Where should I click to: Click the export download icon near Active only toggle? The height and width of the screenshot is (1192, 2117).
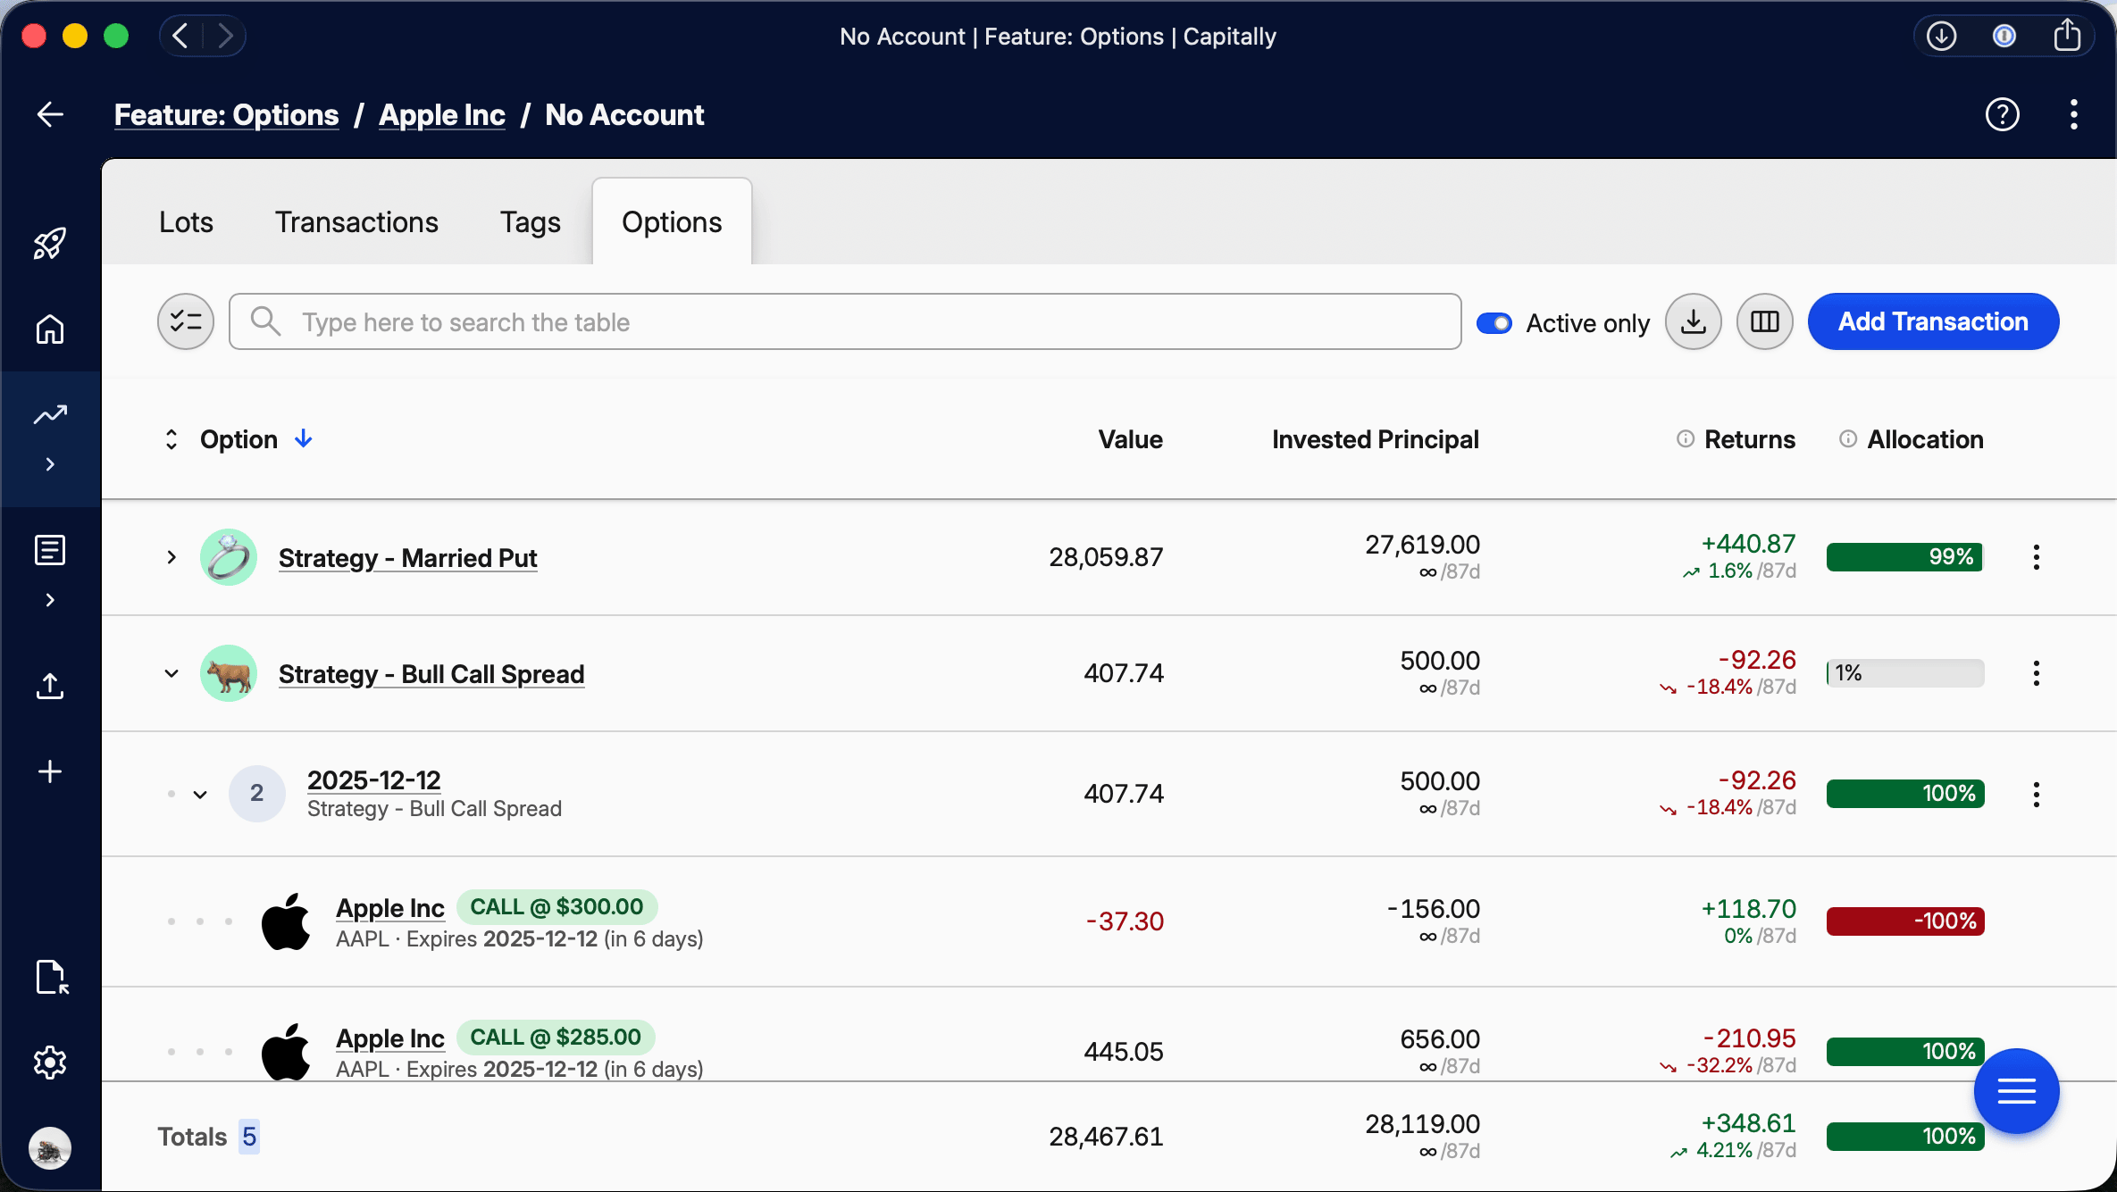[1694, 321]
